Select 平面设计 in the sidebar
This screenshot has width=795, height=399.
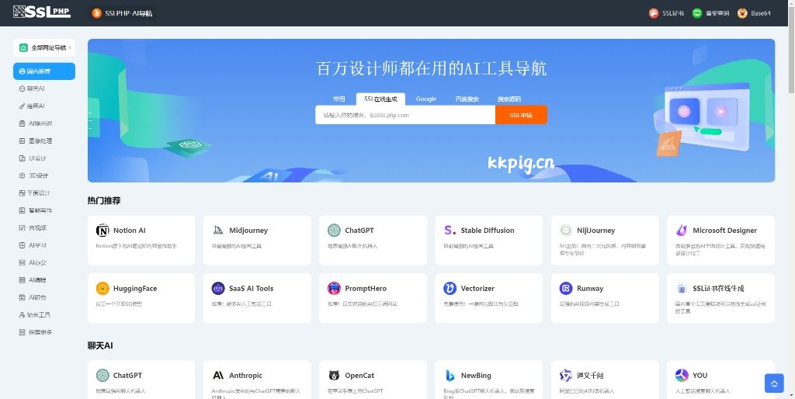pyautogui.click(x=34, y=193)
